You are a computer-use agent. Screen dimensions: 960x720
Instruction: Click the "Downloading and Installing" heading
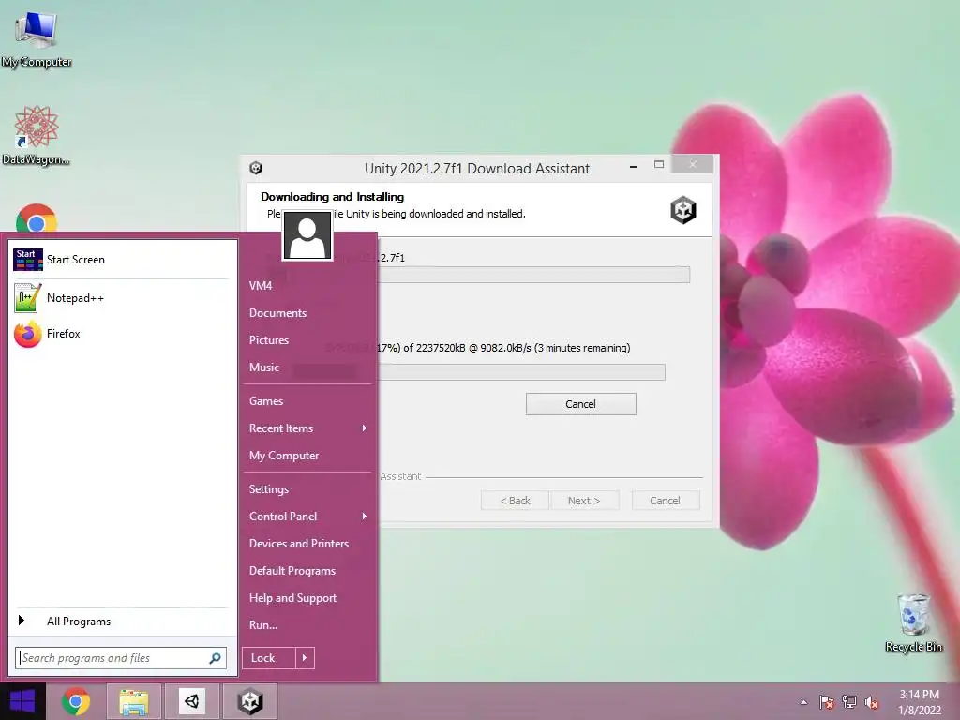[x=333, y=197]
